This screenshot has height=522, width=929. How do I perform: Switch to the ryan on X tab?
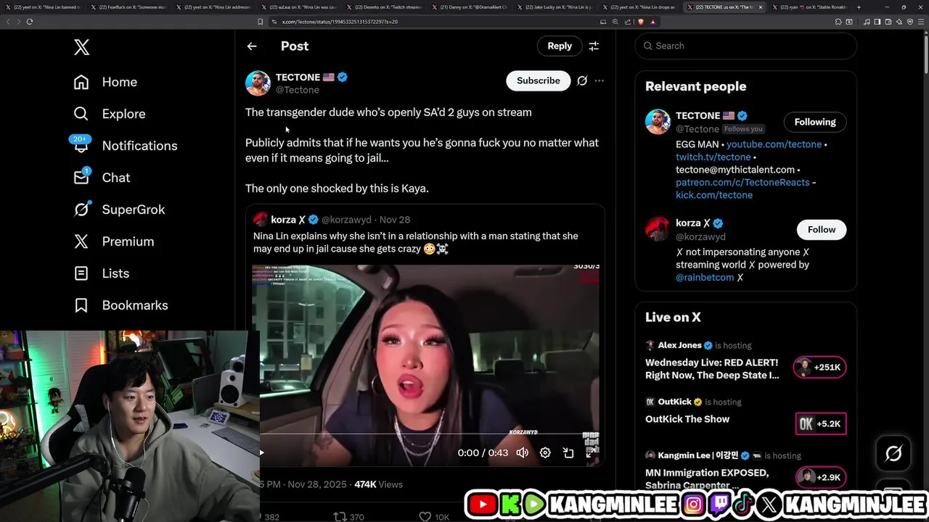pos(809,7)
